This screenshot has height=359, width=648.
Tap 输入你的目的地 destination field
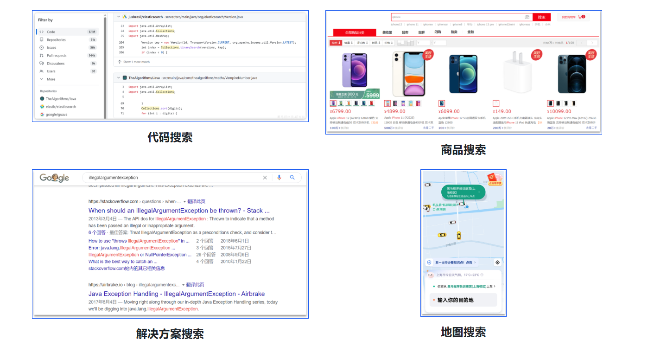point(464,300)
